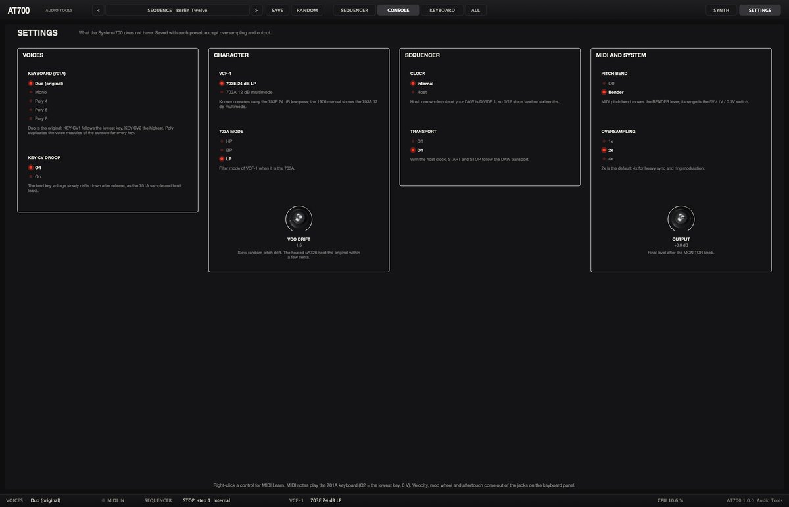The image size is (789, 507).
Task: Open the Berlin Twelve preset selector
Action: [x=178, y=10]
